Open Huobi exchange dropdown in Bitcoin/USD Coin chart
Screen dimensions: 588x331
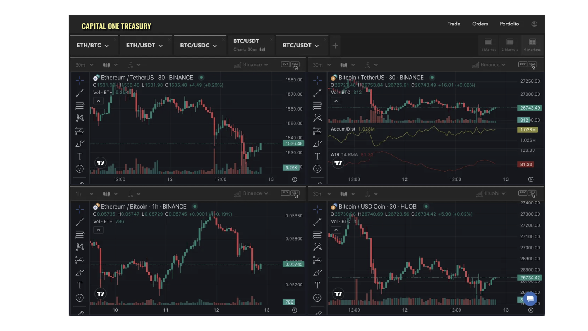491,193
